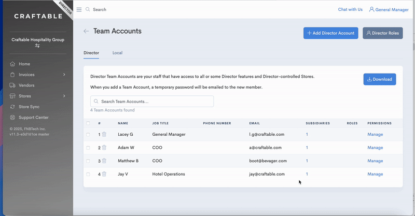Open Home from the sidebar
The image size is (415, 216).
[x=24, y=64]
